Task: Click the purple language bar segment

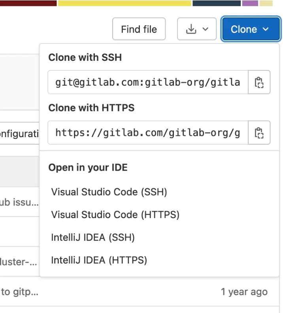Action: 250,3
